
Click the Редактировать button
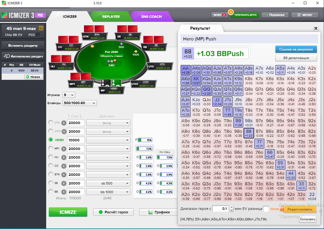pyautogui.click(x=300, y=209)
